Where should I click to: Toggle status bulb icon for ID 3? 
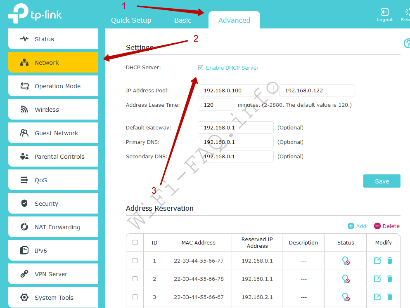pyautogui.click(x=346, y=297)
